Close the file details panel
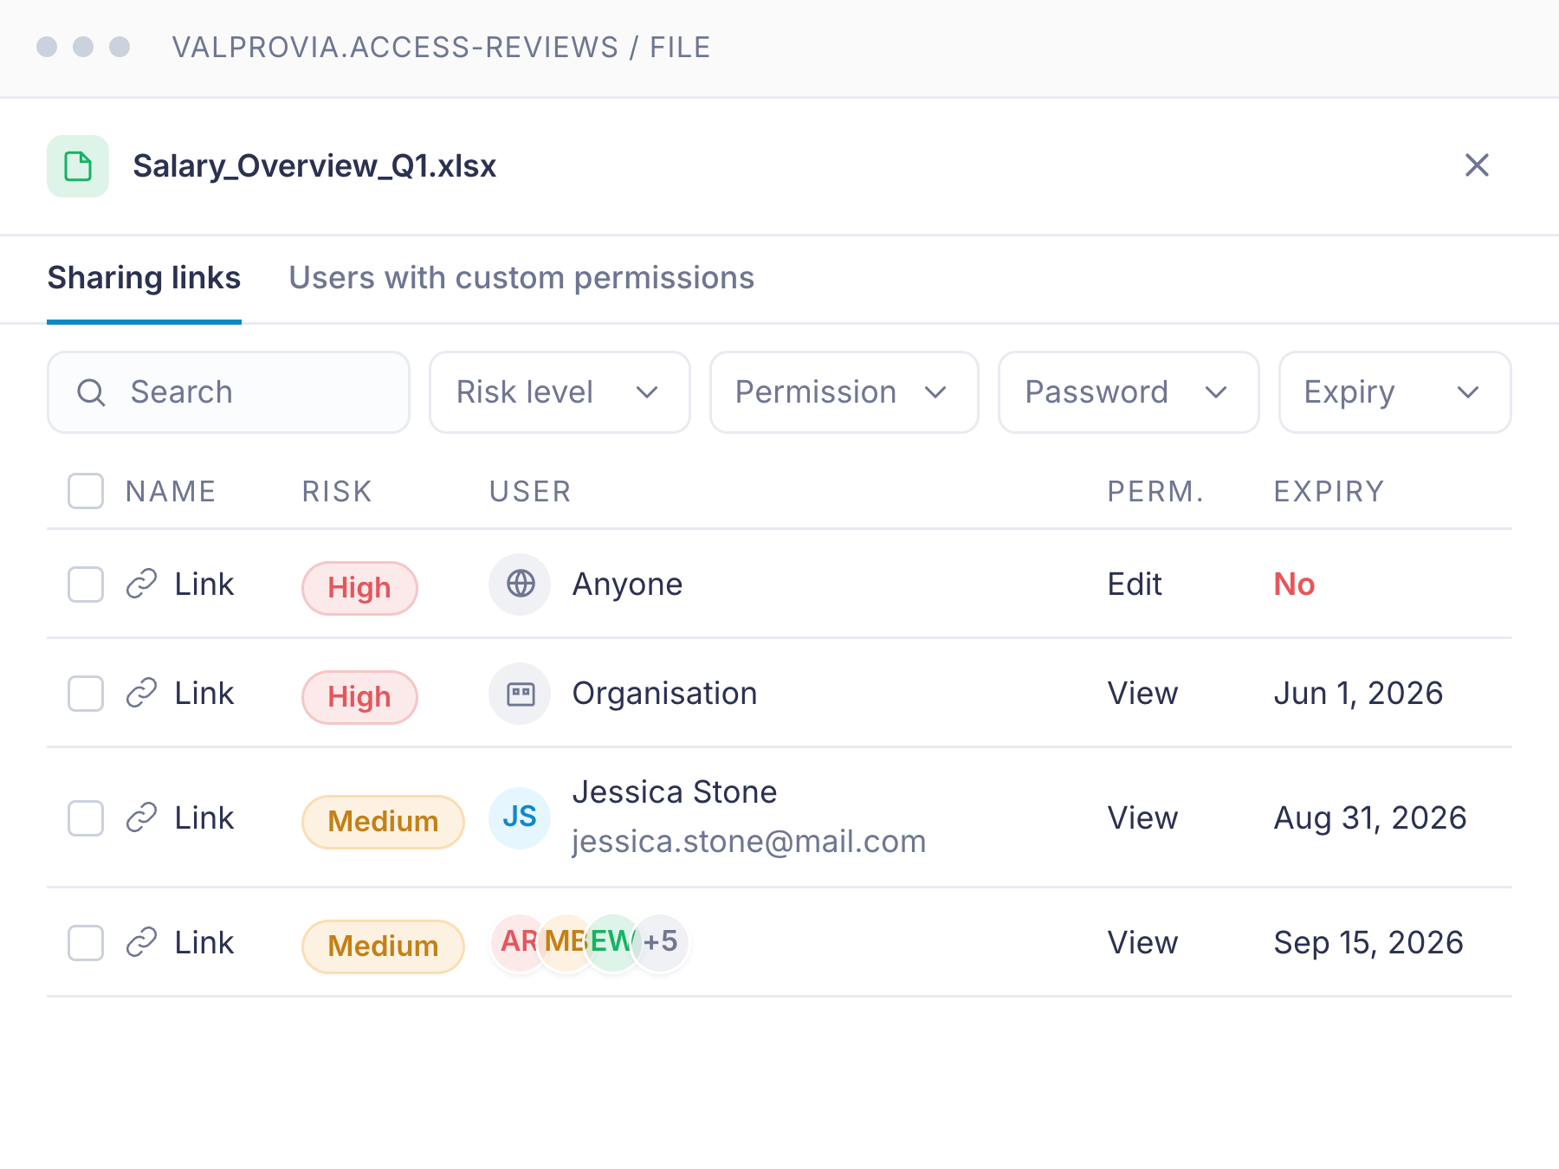Viewport: 1559px width, 1169px height. (1477, 165)
